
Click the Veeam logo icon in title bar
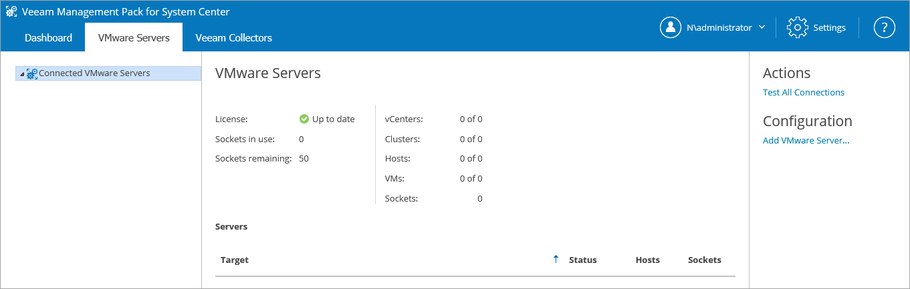point(11,11)
